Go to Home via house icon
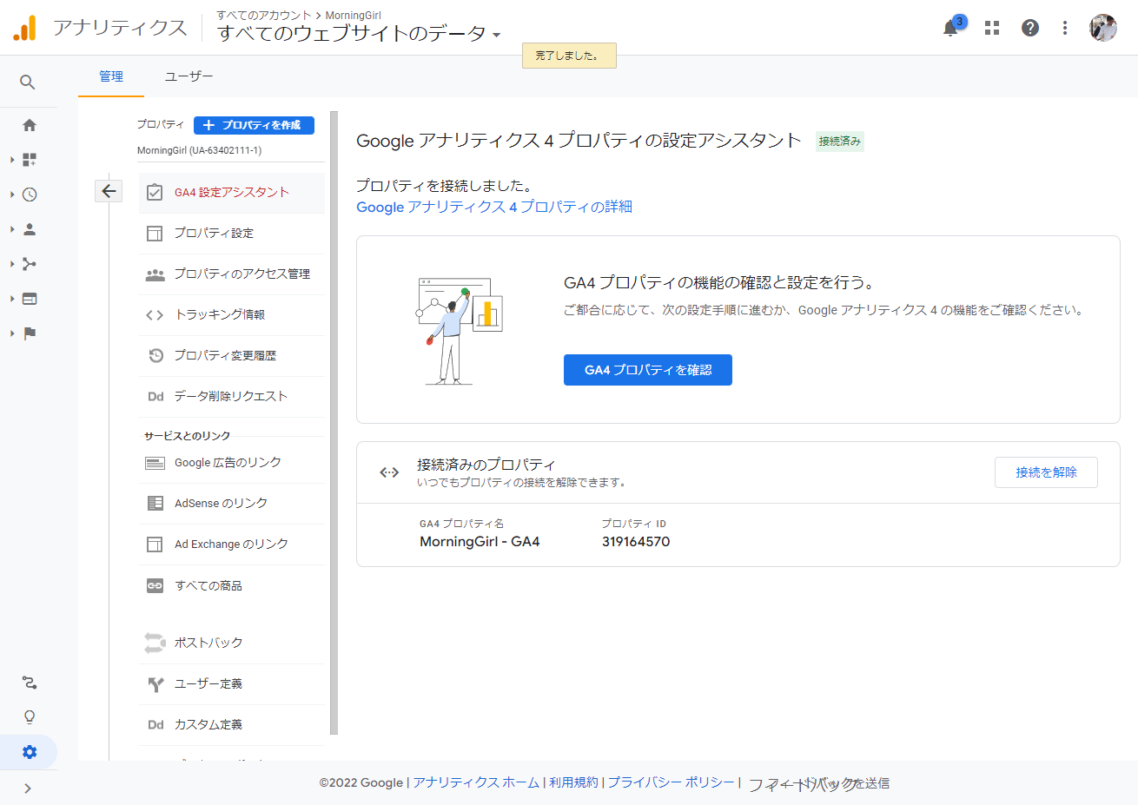Image resolution: width=1138 pixels, height=805 pixels. tap(30, 125)
